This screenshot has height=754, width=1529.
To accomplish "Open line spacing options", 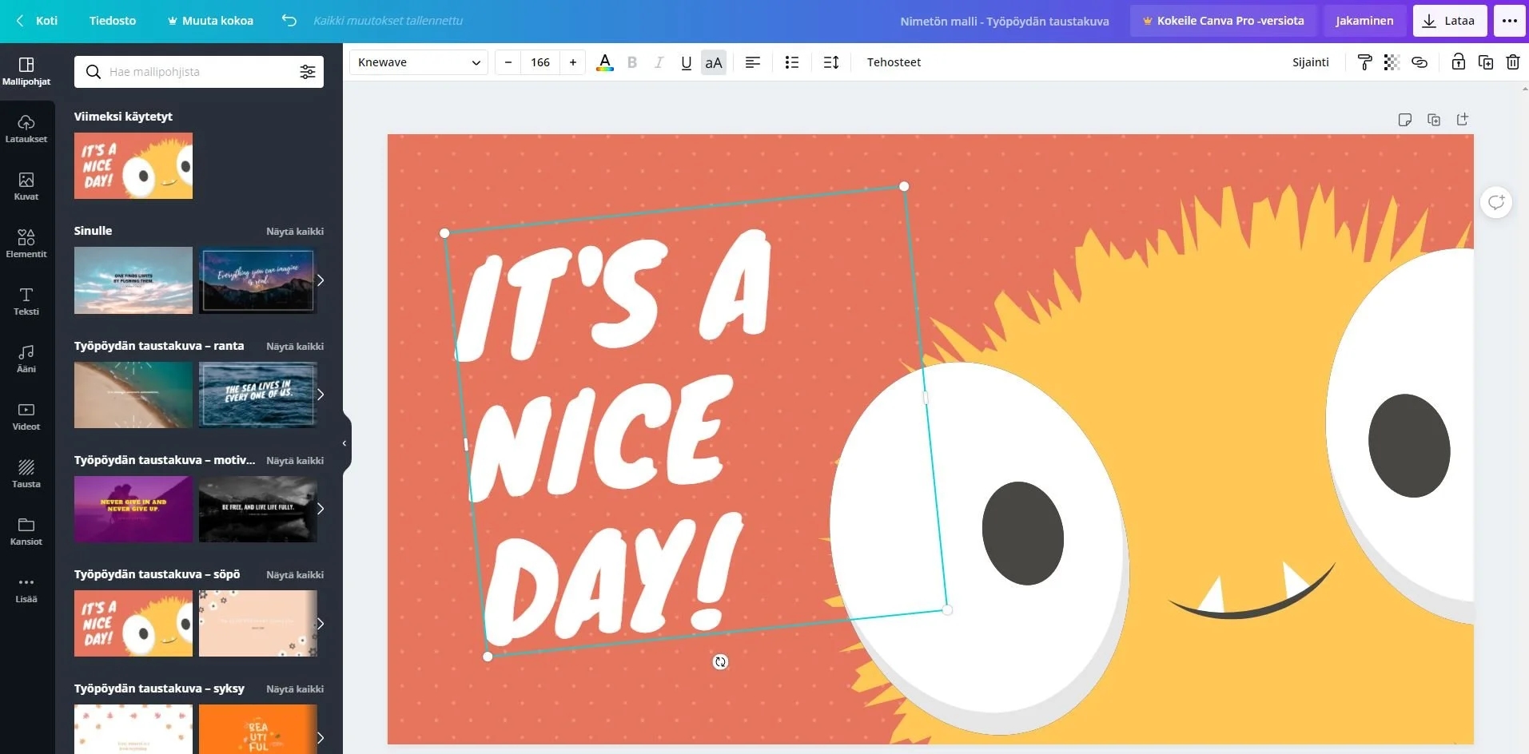I will (831, 62).
